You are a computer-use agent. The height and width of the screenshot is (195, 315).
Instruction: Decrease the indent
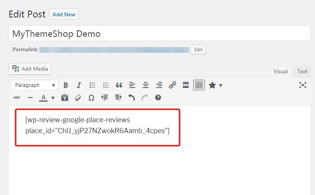(104, 97)
